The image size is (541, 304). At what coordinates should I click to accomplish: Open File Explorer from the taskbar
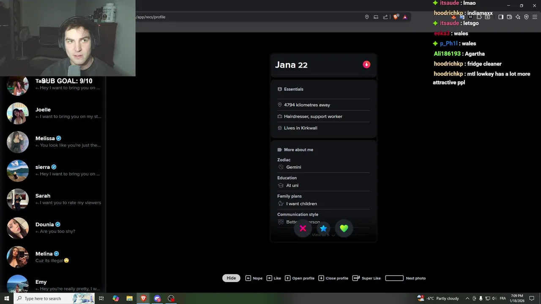[130, 299]
